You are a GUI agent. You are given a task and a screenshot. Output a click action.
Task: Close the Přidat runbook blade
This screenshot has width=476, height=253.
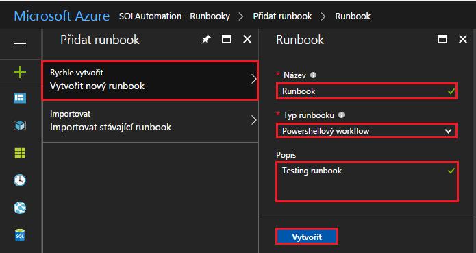pyautogui.click(x=247, y=39)
